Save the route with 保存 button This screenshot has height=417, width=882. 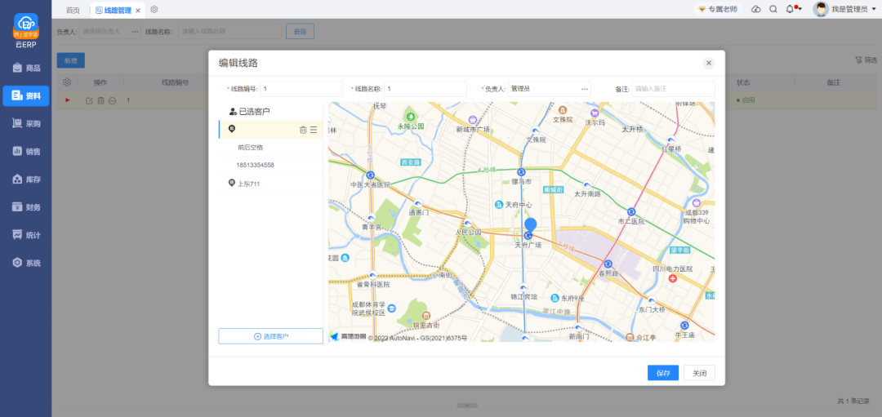[662, 373]
